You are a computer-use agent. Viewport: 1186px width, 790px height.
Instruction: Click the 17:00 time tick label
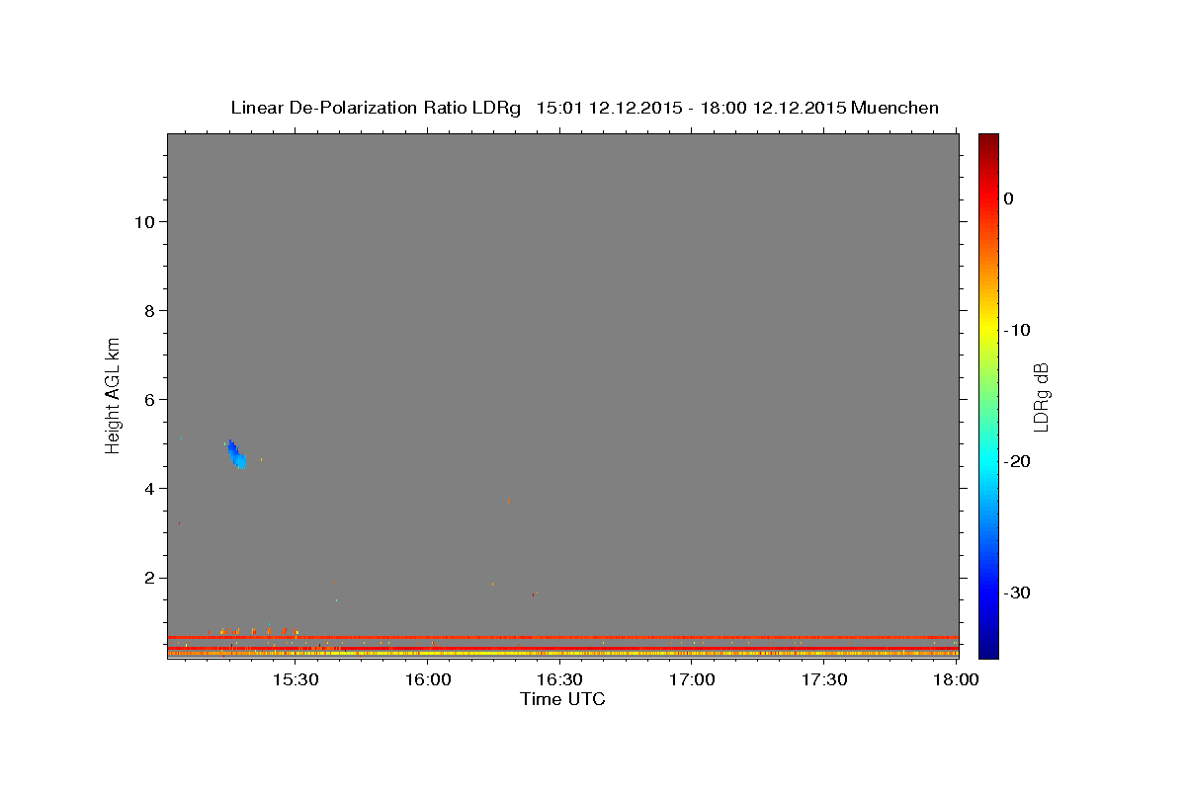tap(693, 680)
